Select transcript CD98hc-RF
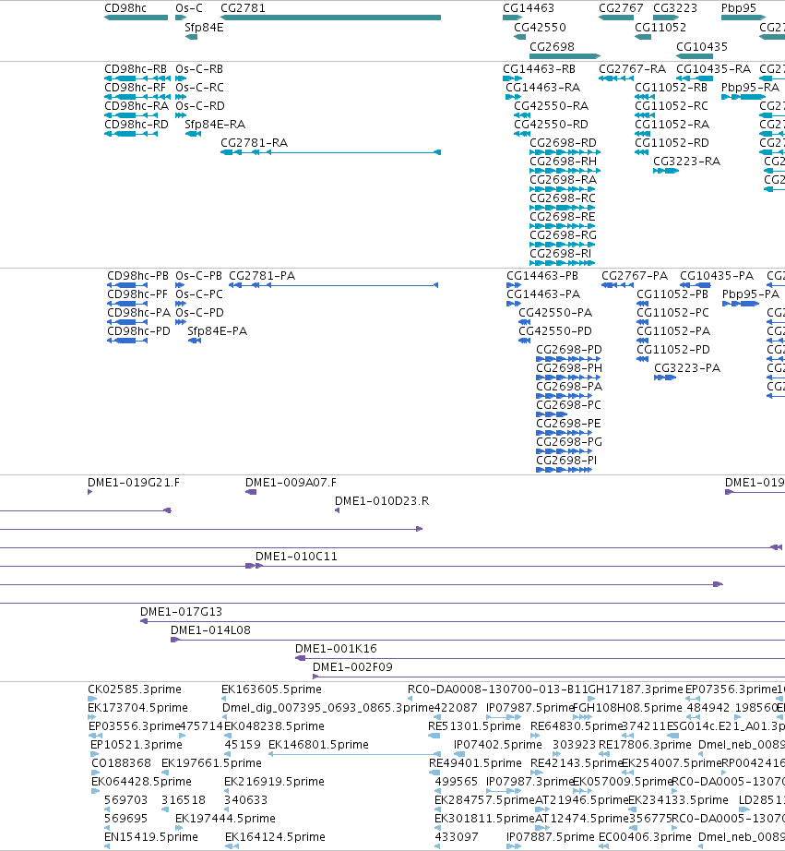This screenshot has height=851, width=785. [x=137, y=97]
